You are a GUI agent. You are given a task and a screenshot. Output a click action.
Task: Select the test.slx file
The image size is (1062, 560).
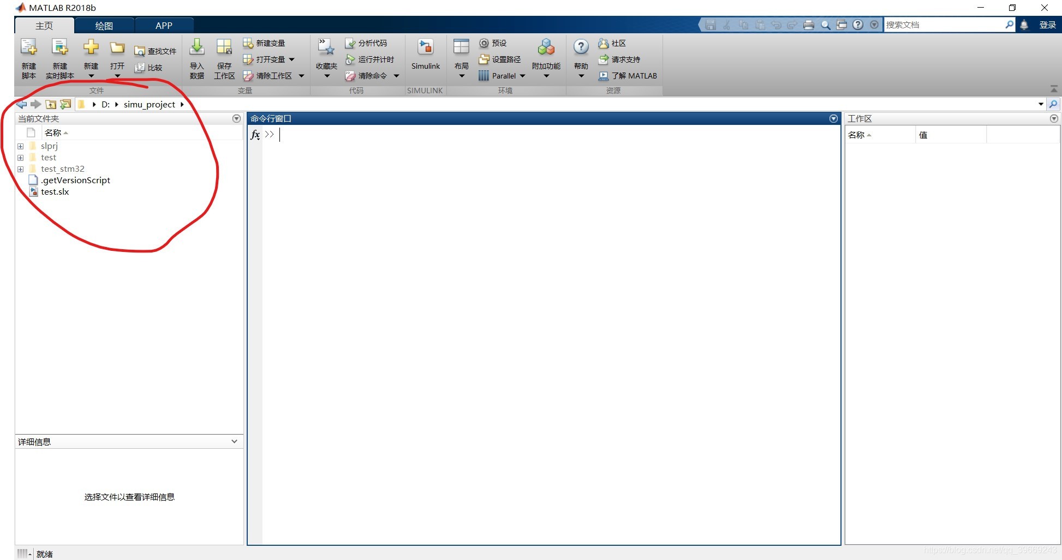55,192
